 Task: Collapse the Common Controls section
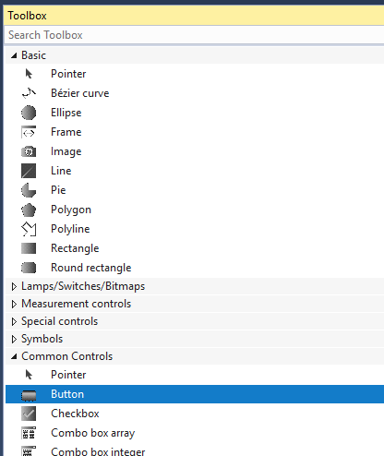click(14, 356)
